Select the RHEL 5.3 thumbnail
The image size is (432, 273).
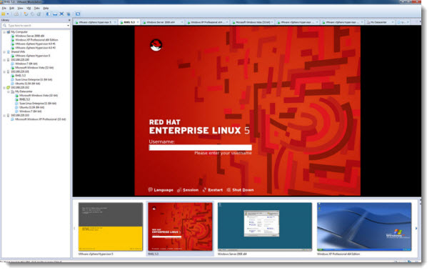(x=180, y=227)
